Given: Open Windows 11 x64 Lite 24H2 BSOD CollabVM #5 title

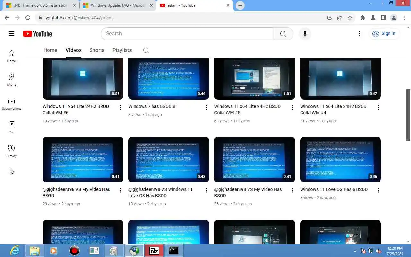Looking at the screenshot, I should point(248,110).
